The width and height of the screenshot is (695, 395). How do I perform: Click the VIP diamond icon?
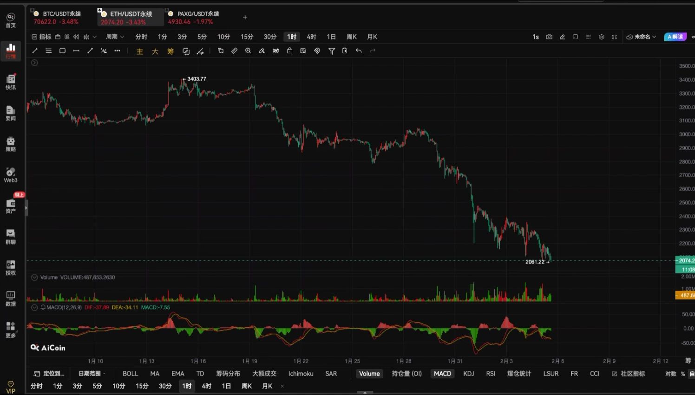pos(11,387)
